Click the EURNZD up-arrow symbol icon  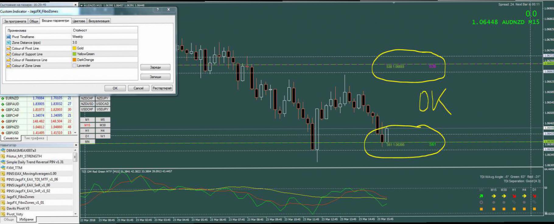(3, 98)
